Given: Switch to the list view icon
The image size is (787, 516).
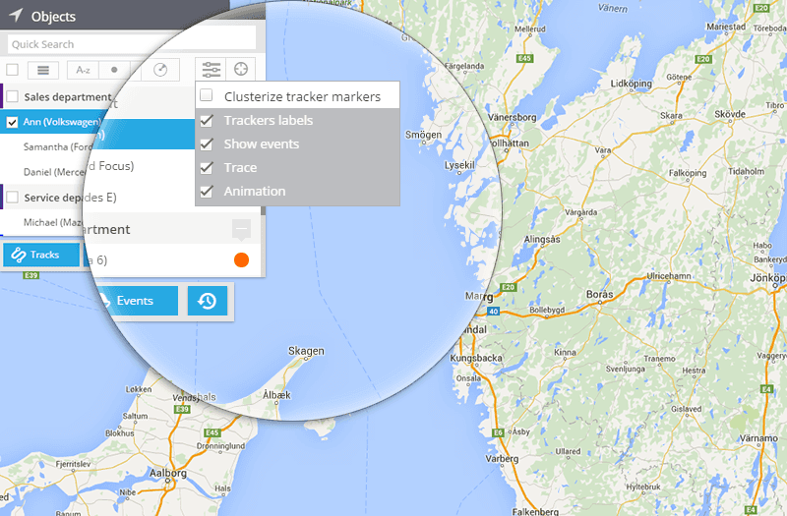Looking at the screenshot, I should 43,70.
